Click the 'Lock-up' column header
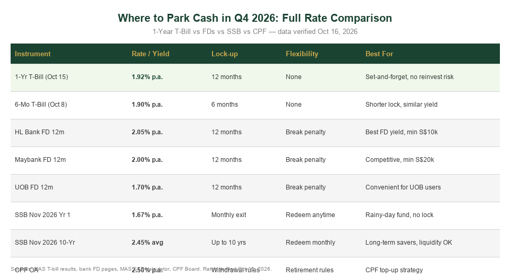Viewport: 510px width, 276px height. (224, 54)
